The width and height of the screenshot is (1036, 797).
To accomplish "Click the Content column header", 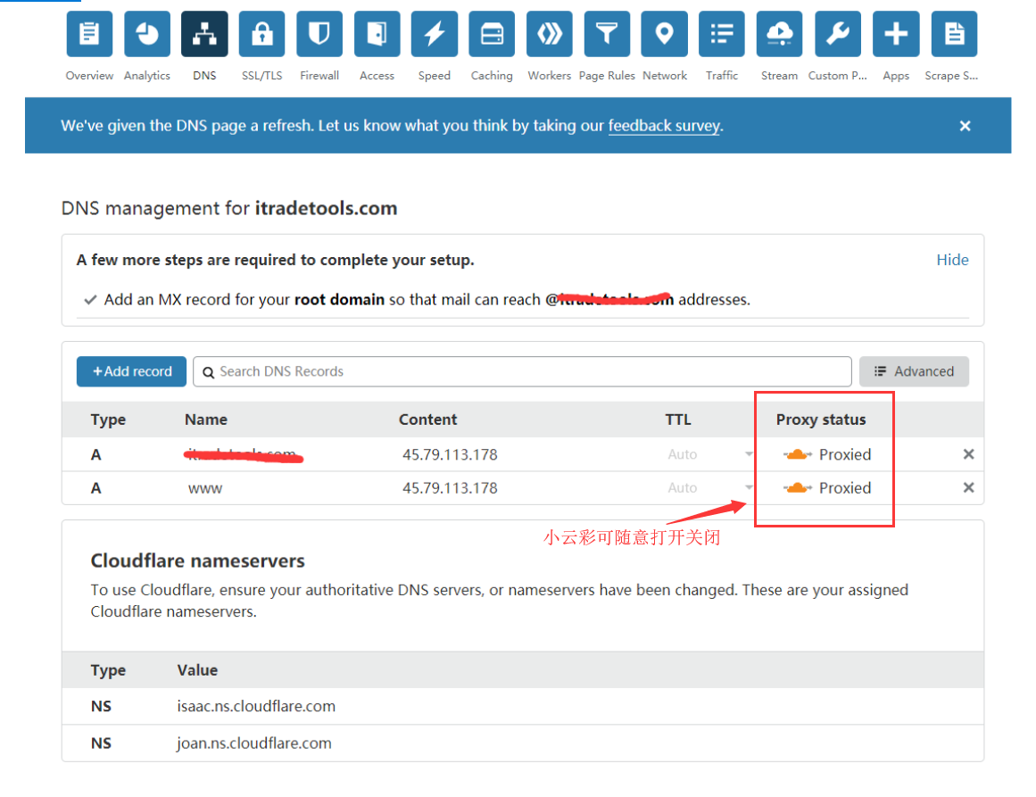I will (427, 419).
